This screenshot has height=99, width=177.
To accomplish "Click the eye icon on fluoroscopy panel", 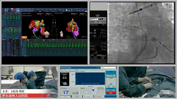I will coord(97,15).
